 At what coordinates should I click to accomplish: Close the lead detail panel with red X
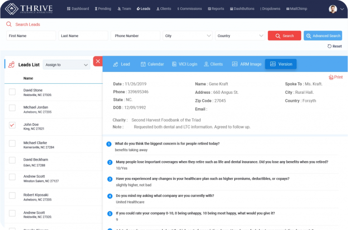coord(98,61)
